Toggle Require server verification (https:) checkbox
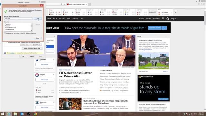The width and height of the screenshot is (206, 116). coord(5,33)
